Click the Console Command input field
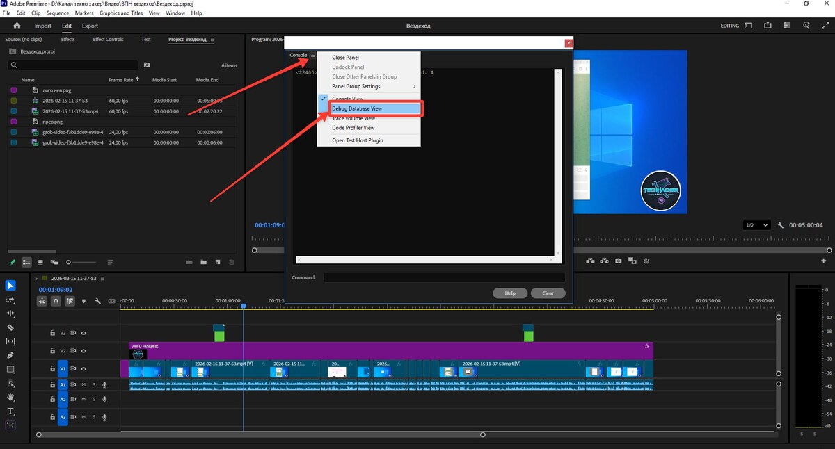The image size is (835, 449). [x=444, y=277]
